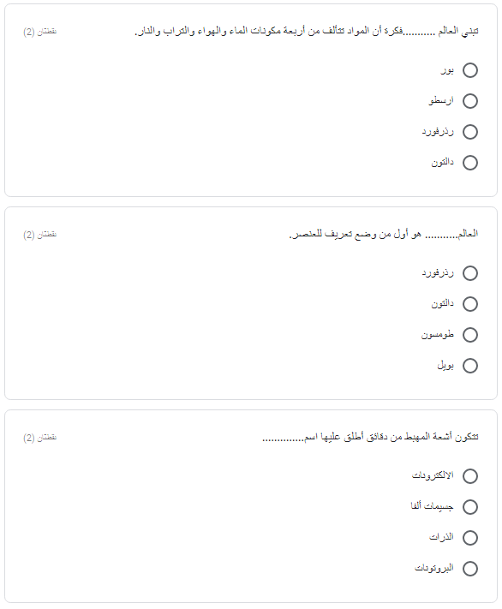The width and height of the screenshot is (502, 609).
Task: Click the بويل text label itself
Action: pos(445,366)
